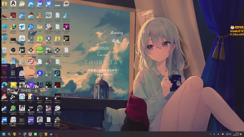This screenshot has width=244, height=137.
Task: Expand the hidden system tray icons
Action: (210, 134)
